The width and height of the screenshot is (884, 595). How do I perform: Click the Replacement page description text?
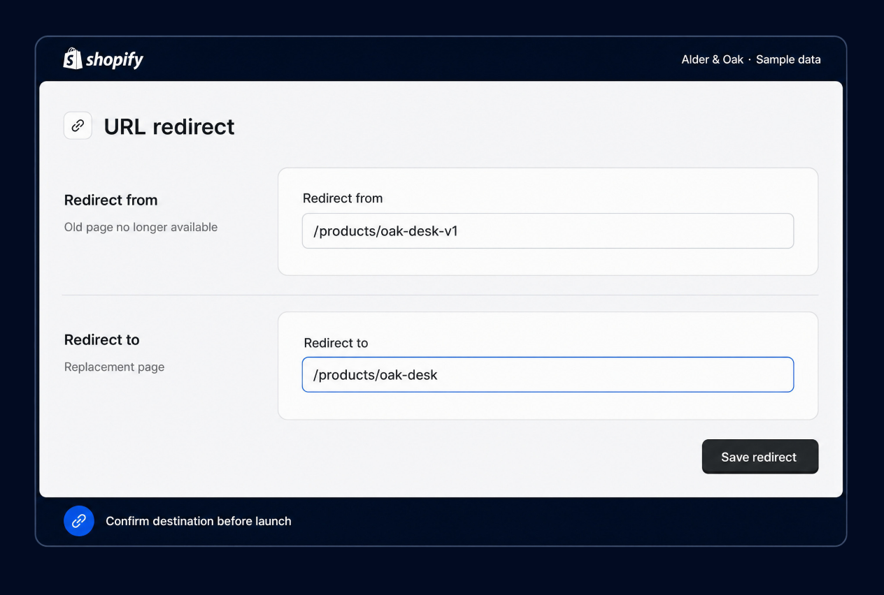tap(114, 367)
